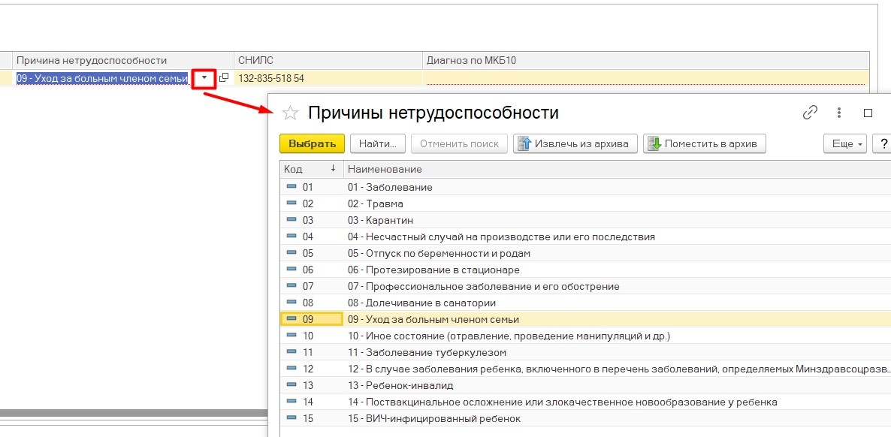
Task: Click the open-form icon beside the dropdown field
Action: 224,78
